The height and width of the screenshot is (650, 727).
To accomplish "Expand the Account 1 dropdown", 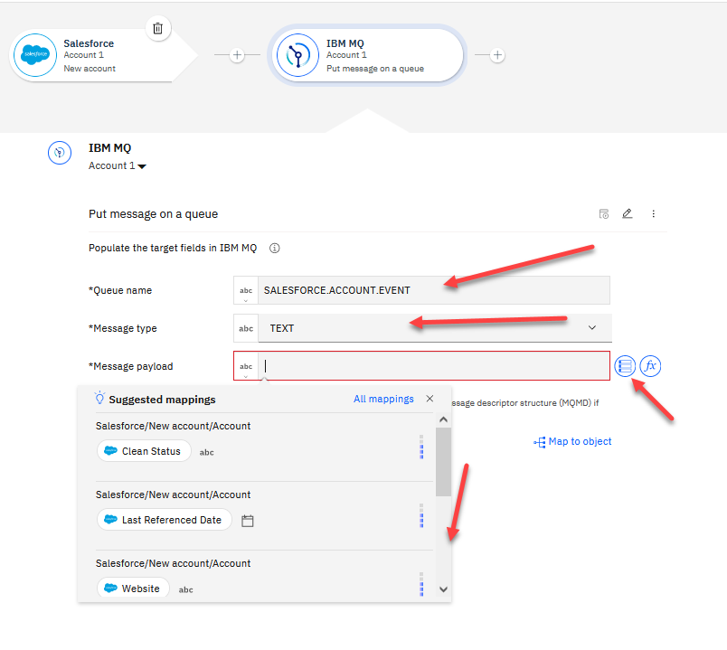I will tap(118, 166).
